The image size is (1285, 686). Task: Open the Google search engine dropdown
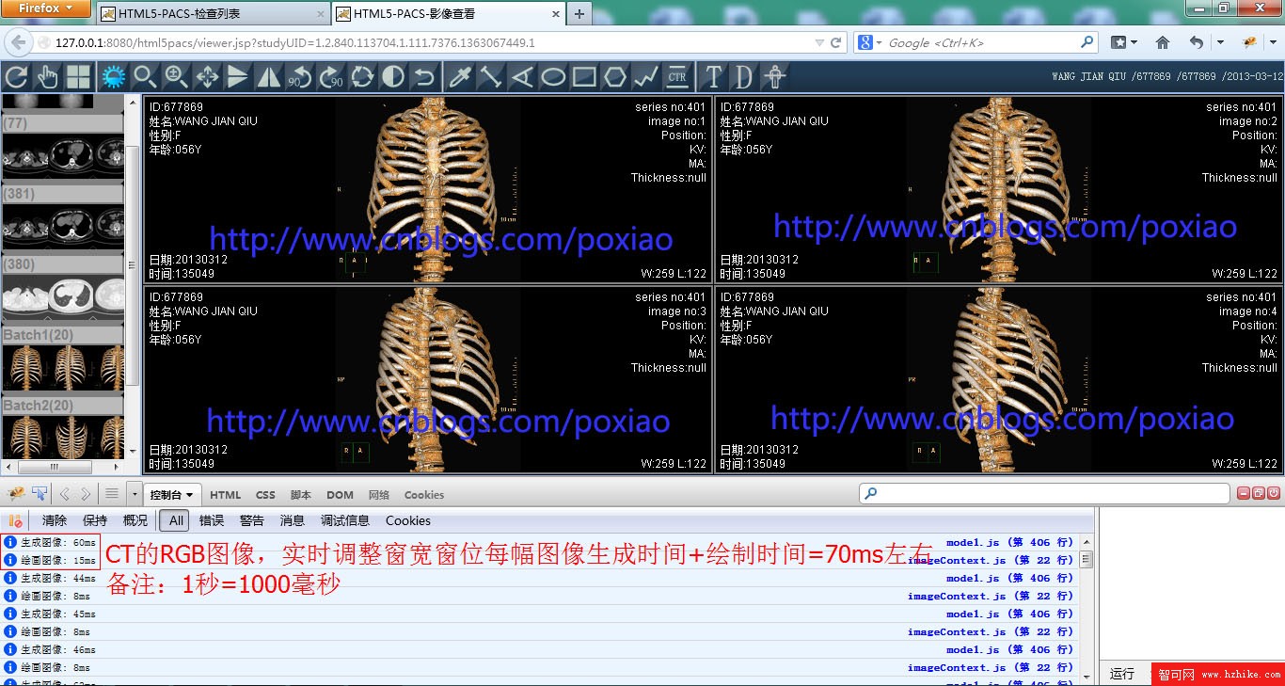pos(870,42)
